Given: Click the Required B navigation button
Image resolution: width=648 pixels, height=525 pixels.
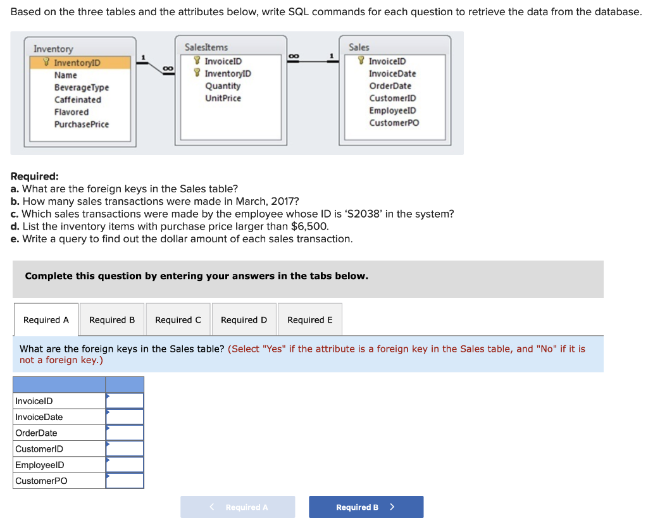Looking at the screenshot, I should click(x=366, y=507).
